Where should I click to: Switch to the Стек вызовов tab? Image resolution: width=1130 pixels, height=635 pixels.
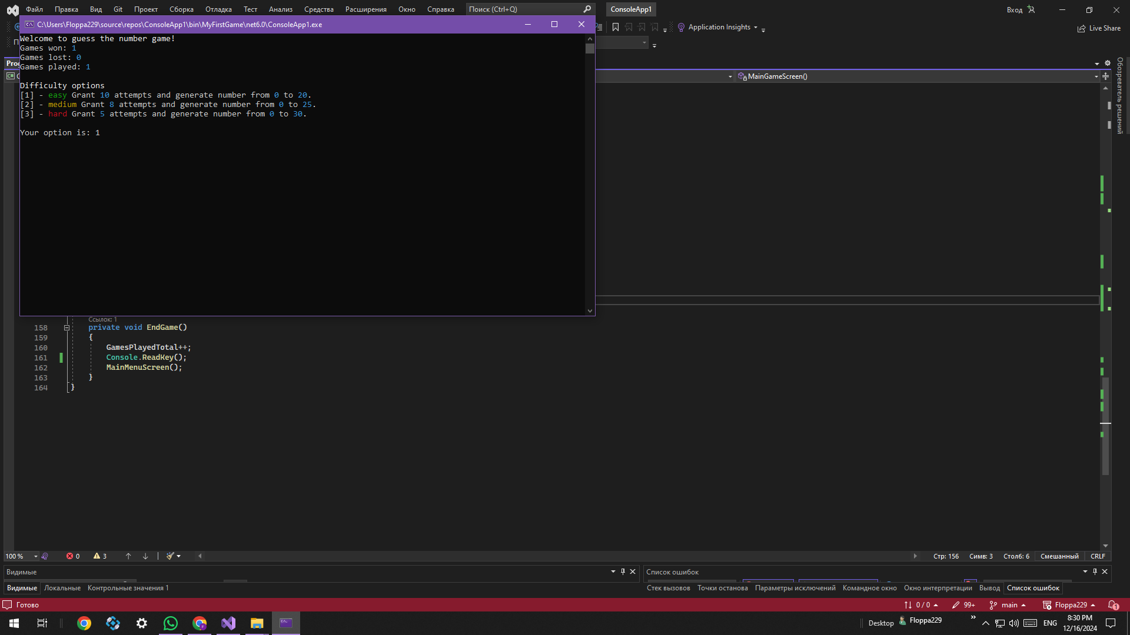[x=669, y=588]
